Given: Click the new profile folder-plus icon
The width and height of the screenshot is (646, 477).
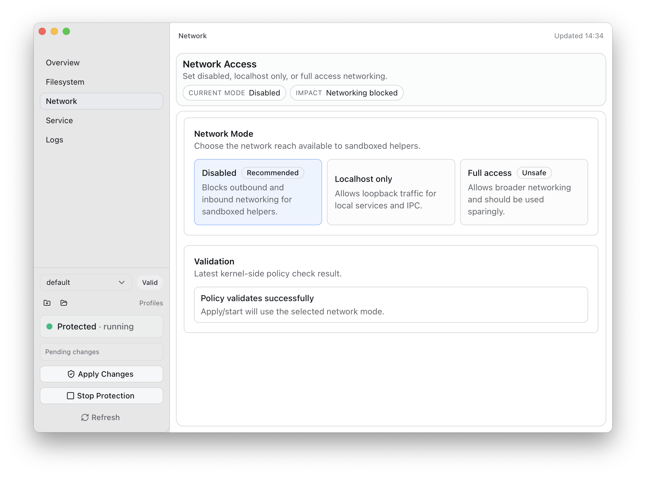Looking at the screenshot, I should 47,303.
